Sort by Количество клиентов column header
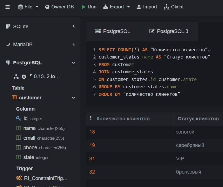Screen dimensions: 223x187 click(123, 119)
